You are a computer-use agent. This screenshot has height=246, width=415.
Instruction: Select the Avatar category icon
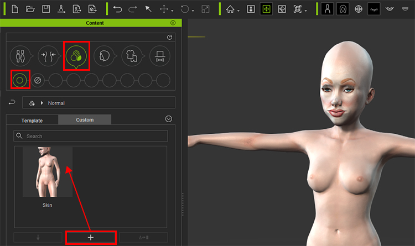pos(20,55)
